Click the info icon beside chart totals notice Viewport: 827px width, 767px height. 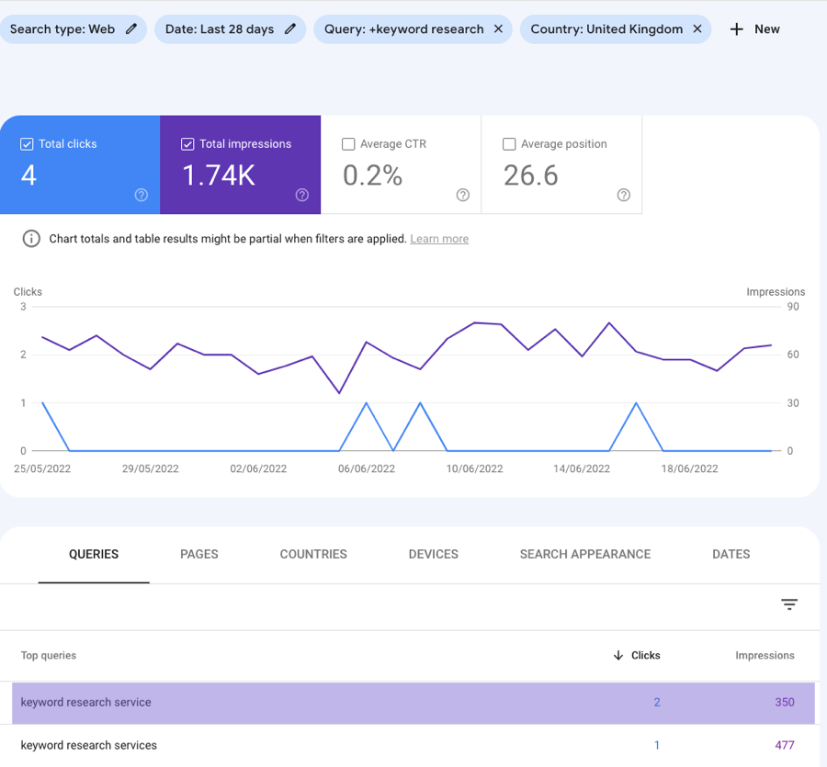[x=31, y=239]
